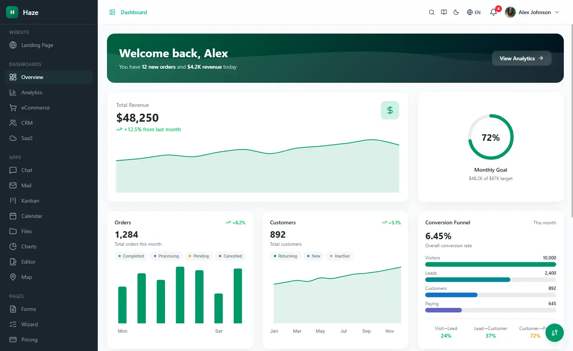Open Kanban sidebar item
Viewport: 573px width, 351px height.
(49, 201)
